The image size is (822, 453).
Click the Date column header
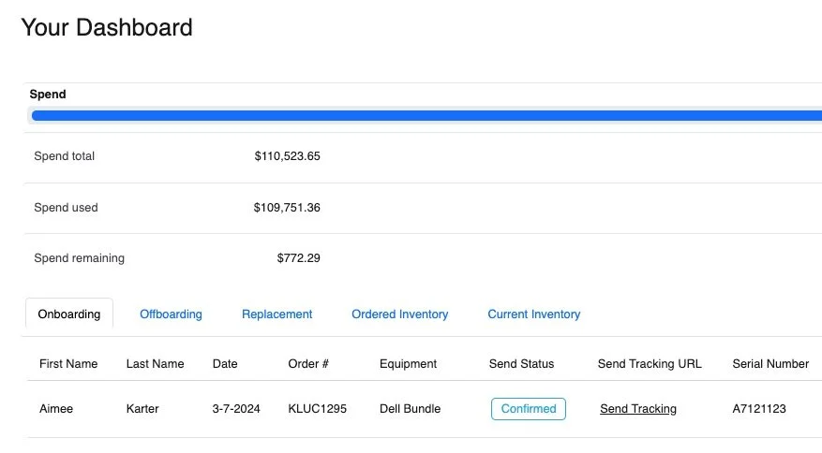pyautogui.click(x=225, y=364)
